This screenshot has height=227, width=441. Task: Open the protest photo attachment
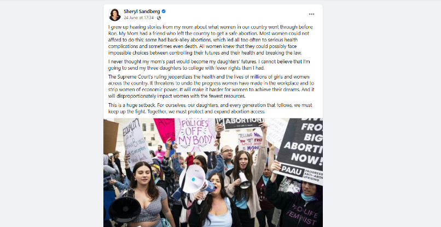[213, 172]
